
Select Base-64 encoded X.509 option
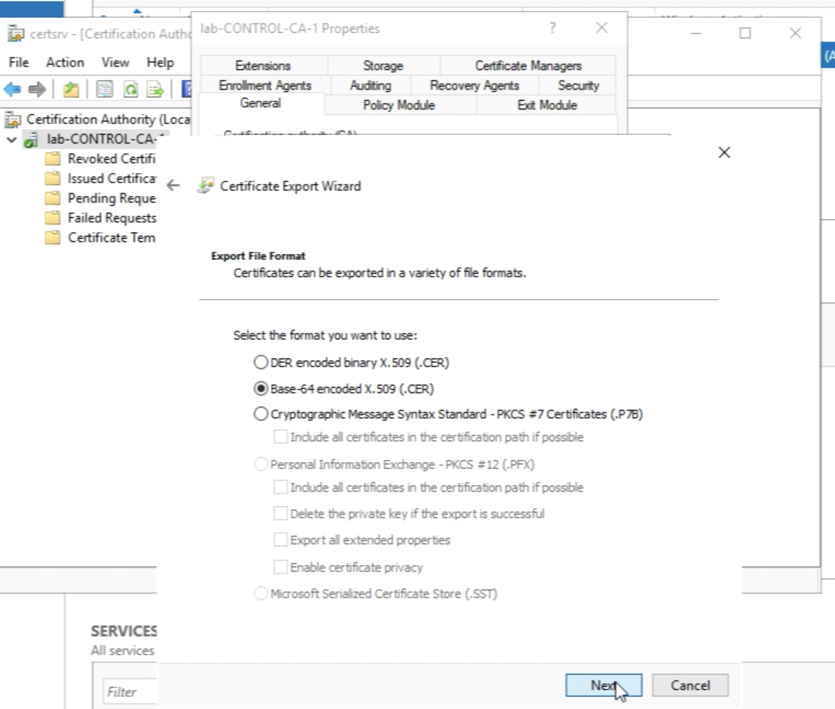coord(261,389)
